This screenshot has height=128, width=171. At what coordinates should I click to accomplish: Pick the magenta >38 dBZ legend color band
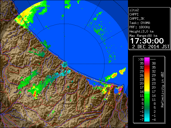tap(147, 59)
